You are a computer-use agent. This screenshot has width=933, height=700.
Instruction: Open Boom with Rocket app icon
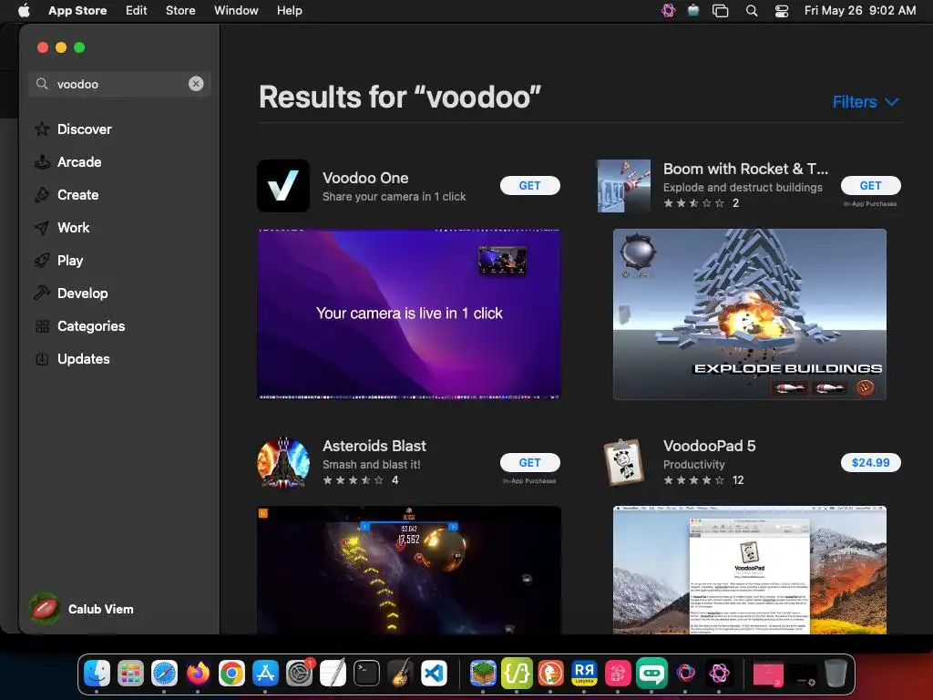click(x=623, y=186)
